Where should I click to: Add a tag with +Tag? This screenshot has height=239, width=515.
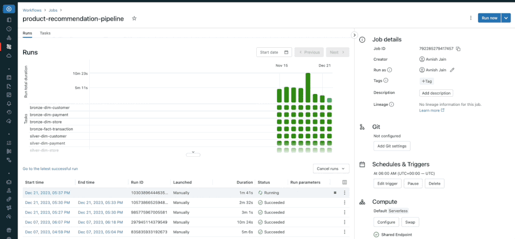(427, 81)
